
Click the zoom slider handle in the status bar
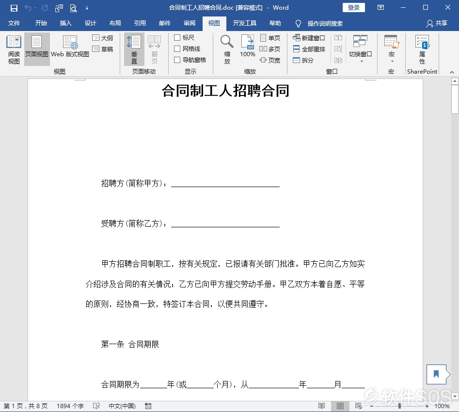pyautogui.click(x=399, y=406)
